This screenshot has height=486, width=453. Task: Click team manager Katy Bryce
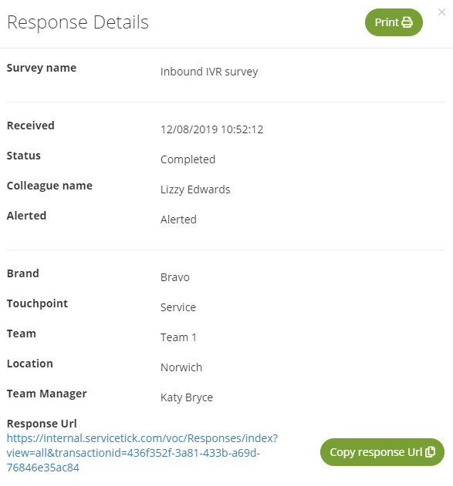(x=187, y=397)
